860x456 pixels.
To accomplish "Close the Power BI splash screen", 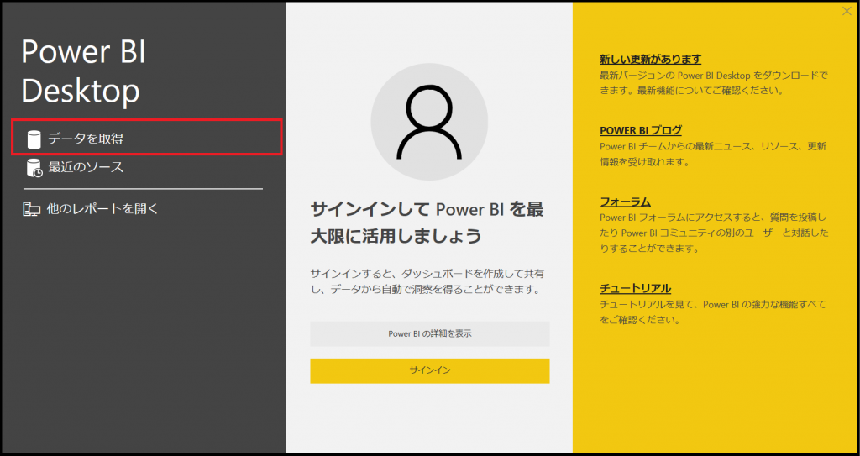I will point(847,11).
